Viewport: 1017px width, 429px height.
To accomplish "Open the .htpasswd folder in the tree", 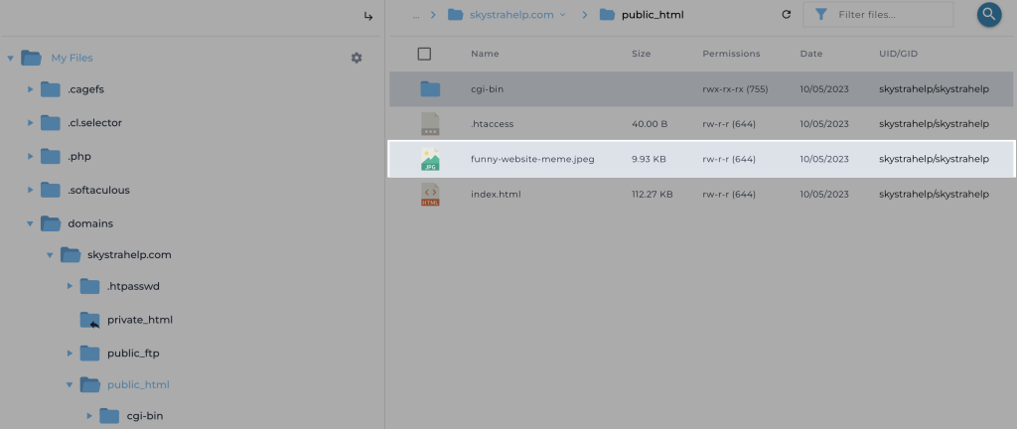I will [x=133, y=286].
